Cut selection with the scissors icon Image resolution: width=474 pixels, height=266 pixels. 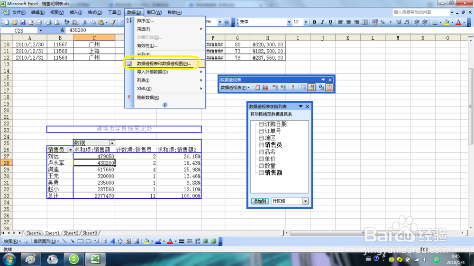pos(85,22)
